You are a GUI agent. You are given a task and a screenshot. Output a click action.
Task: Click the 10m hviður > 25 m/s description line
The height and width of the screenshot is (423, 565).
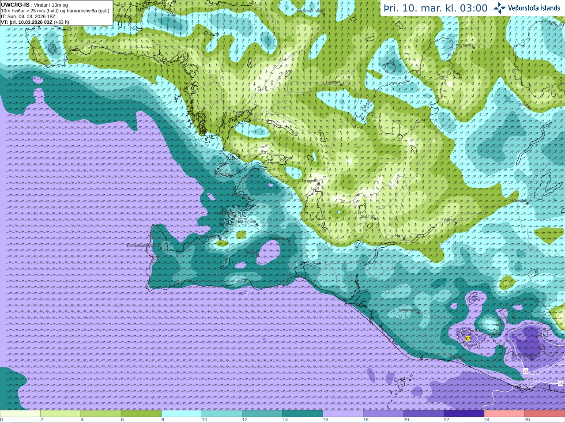click(55, 11)
